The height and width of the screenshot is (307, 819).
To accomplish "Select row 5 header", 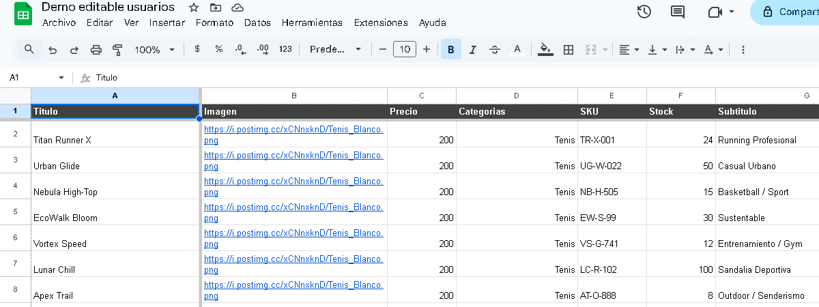I will click(15, 212).
